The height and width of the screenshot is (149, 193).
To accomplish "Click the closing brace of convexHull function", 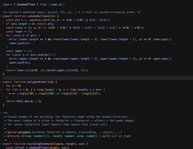I will coord(4,74).
